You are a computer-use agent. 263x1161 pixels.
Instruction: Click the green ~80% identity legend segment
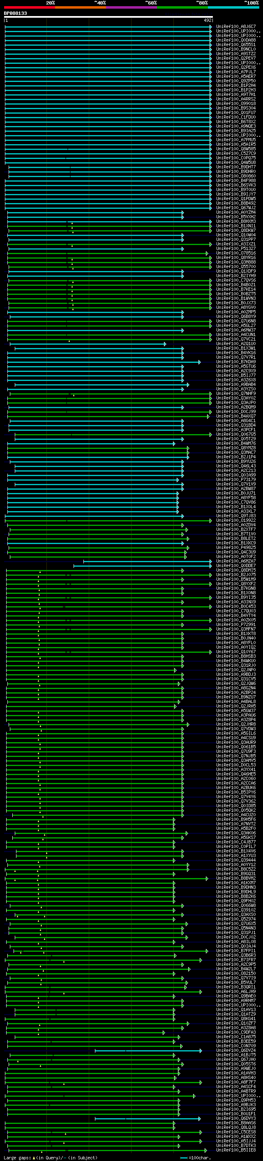point(182,8)
